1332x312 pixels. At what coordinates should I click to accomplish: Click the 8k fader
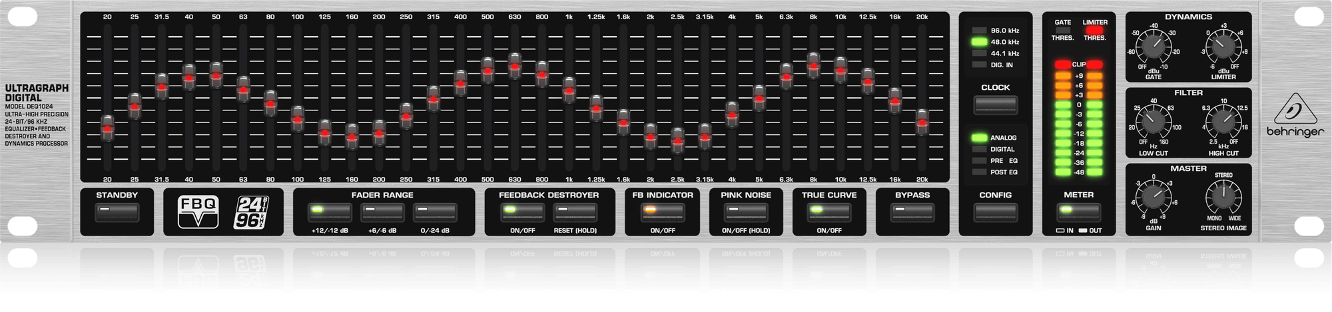813,66
